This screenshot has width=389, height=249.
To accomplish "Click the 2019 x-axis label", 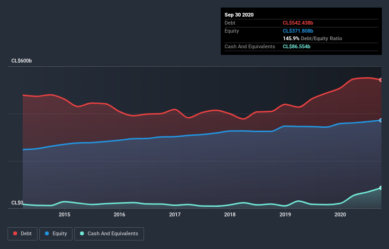I will (x=285, y=214).
